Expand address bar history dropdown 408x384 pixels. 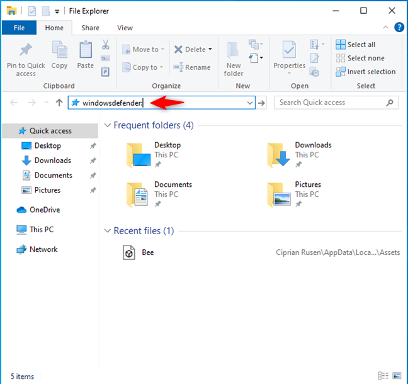(250, 103)
